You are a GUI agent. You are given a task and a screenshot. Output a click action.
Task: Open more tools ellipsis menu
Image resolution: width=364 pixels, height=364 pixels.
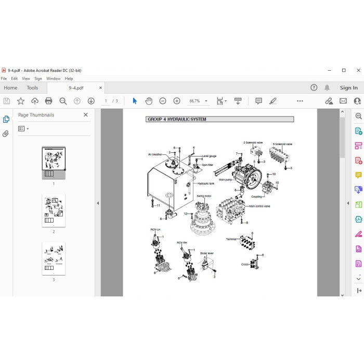pyautogui.click(x=300, y=101)
